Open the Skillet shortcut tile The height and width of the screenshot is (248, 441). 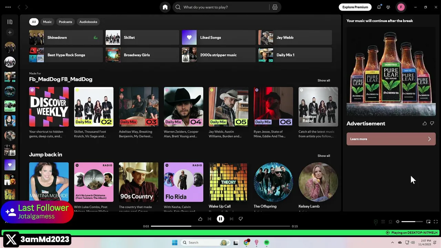tap(142, 38)
